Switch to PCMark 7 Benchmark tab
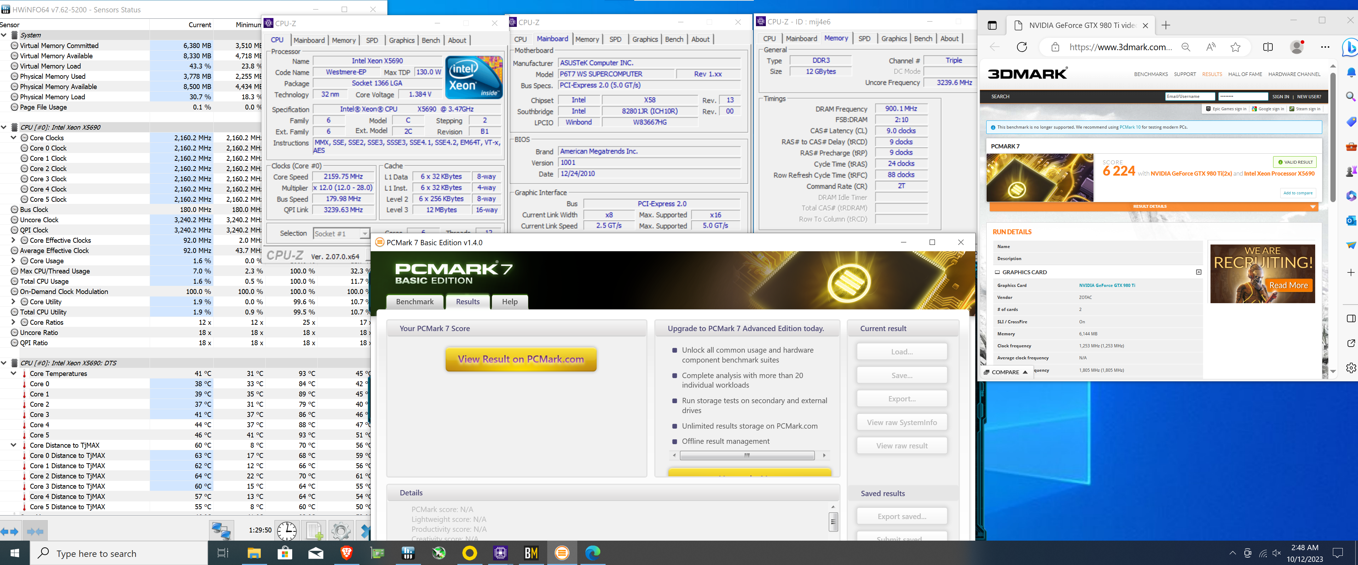The image size is (1358, 565). click(x=415, y=302)
